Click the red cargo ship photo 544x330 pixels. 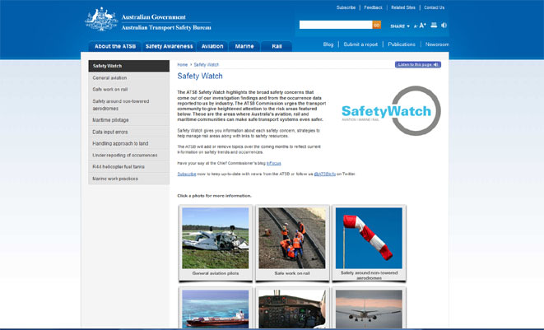[x=216, y=309]
